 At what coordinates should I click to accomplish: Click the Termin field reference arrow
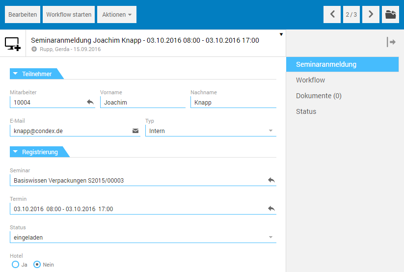[x=271, y=209]
